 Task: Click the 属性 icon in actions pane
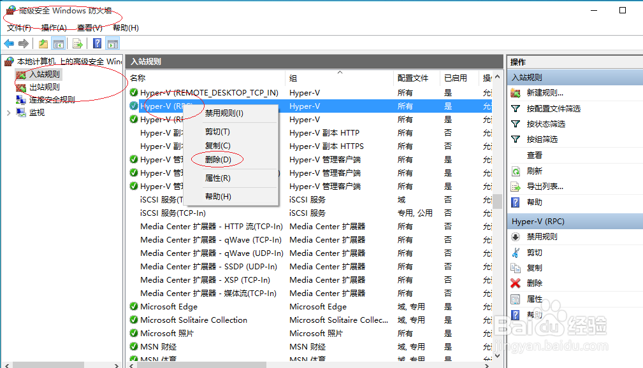coord(516,299)
